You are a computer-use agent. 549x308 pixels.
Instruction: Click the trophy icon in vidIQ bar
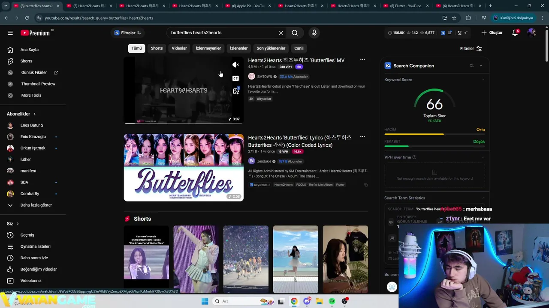click(459, 33)
